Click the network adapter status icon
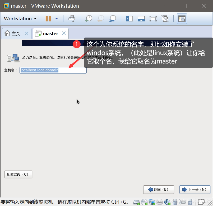 [x=152, y=202]
